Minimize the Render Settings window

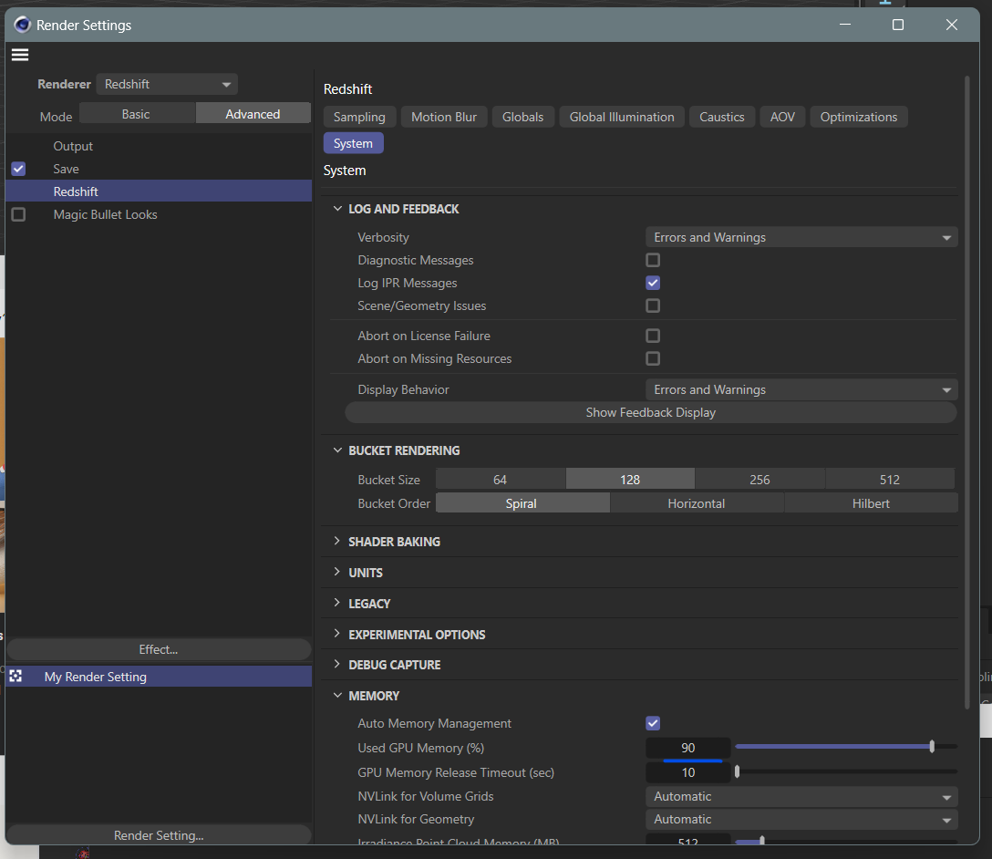pos(845,25)
